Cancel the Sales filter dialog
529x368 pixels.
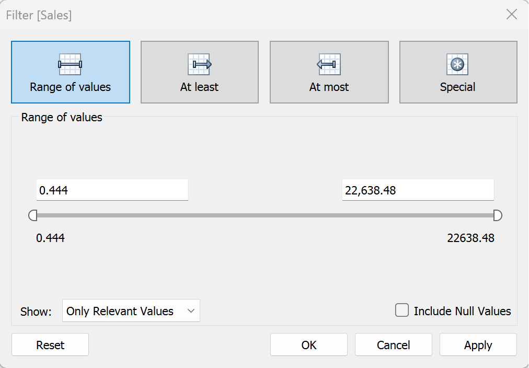[x=394, y=344]
